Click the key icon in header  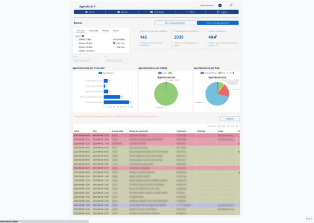(231, 5)
